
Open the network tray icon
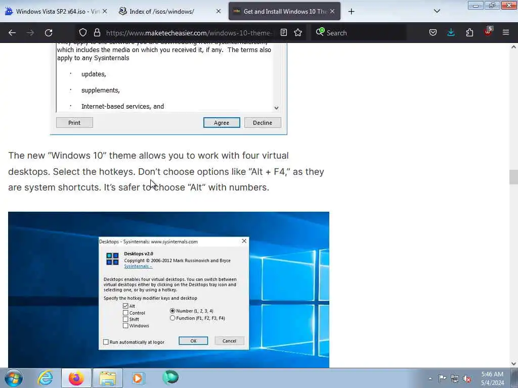[455, 378]
